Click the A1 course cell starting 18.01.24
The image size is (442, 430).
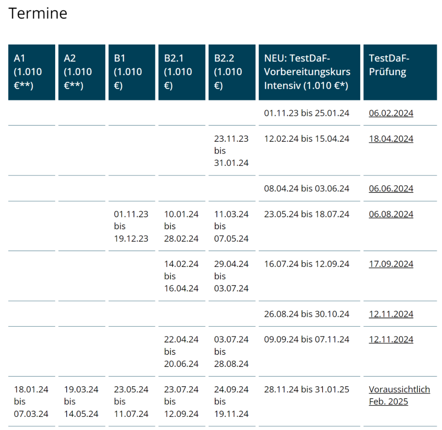click(31, 401)
